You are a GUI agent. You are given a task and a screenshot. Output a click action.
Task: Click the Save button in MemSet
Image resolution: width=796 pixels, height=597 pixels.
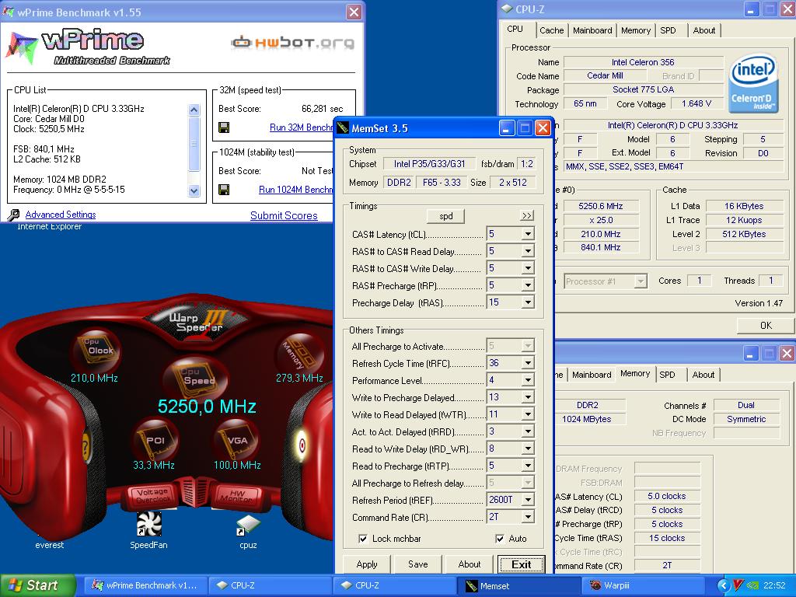(x=417, y=564)
